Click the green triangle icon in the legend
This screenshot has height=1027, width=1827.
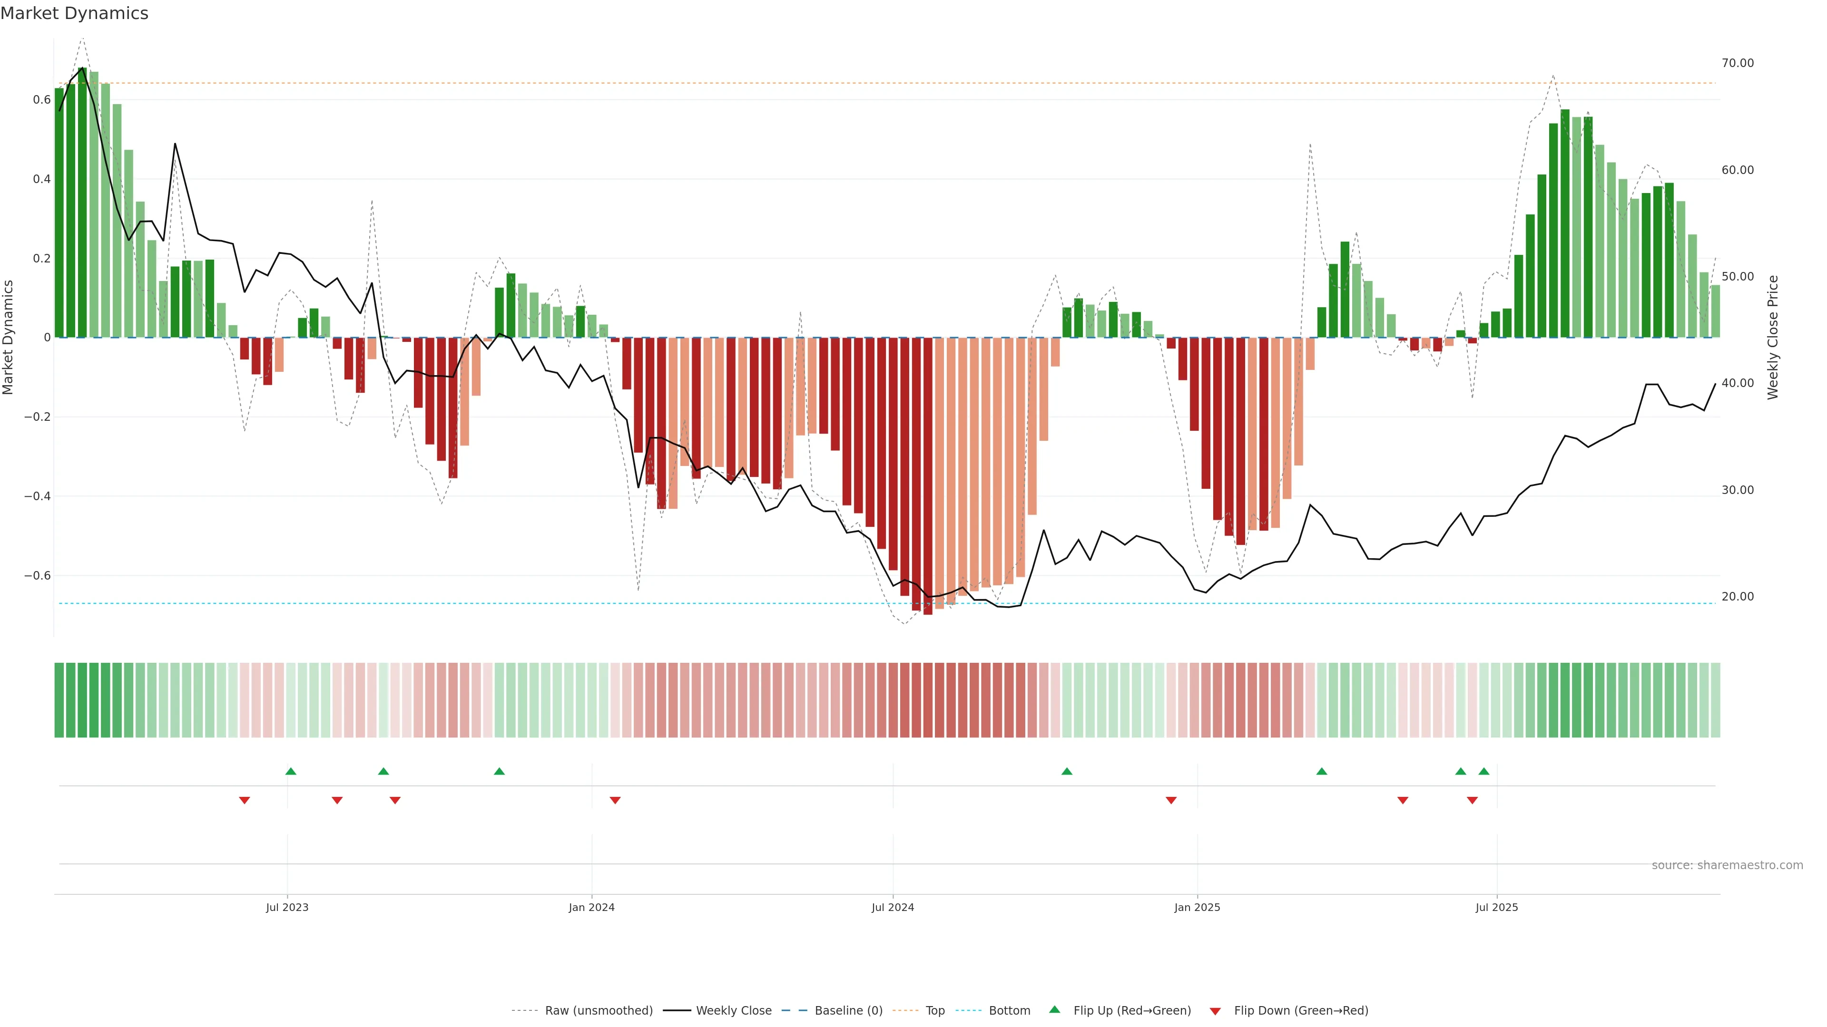1055,1009
